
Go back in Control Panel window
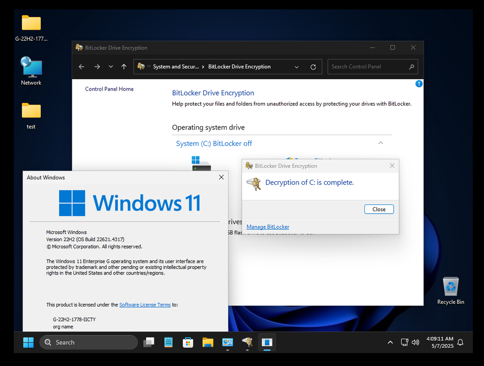[82, 66]
